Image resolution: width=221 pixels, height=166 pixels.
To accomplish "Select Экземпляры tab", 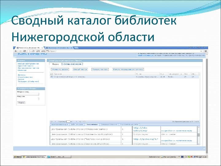I will (92, 124).
